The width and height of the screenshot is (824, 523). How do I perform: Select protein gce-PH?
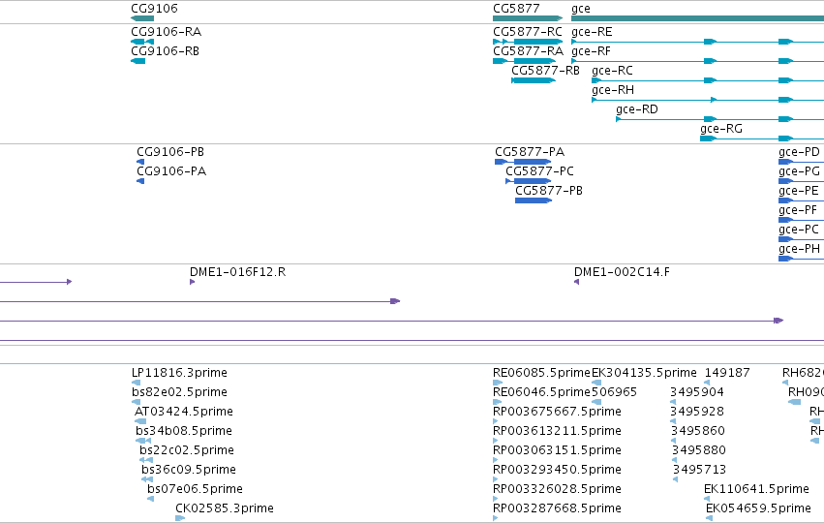[802, 259]
